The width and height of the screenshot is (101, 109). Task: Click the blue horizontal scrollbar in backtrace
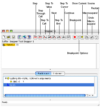coord(45,95)
